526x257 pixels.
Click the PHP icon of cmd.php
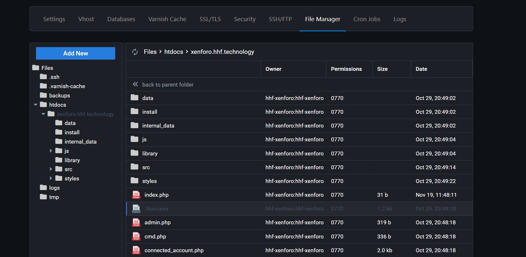point(136,236)
